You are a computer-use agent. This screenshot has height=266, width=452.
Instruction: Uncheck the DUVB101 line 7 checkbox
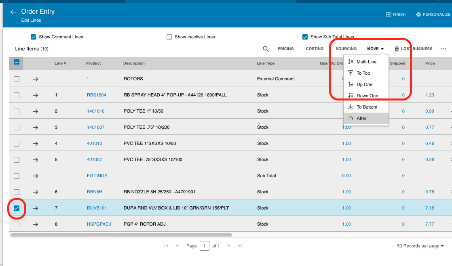(17, 208)
